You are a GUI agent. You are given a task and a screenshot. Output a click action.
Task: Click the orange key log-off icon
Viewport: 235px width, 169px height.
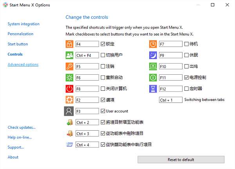point(70,66)
